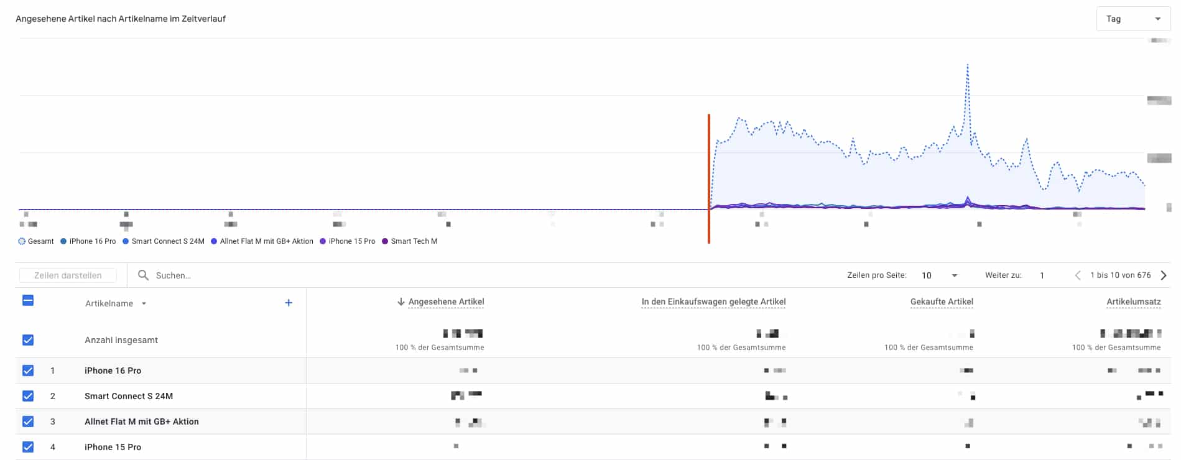The height and width of the screenshot is (460, 1181).
Task: Go to the next results page
Action: 1164,275
